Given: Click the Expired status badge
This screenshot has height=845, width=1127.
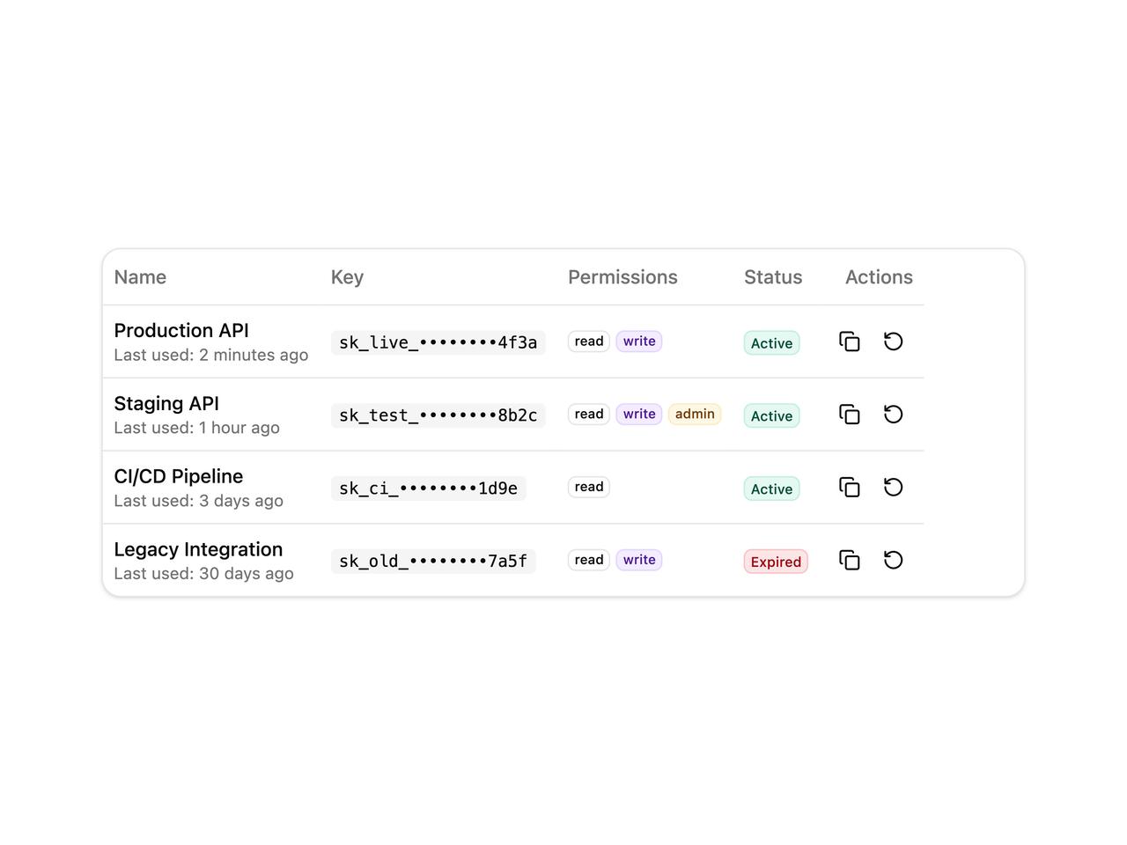Looking at the screenshot, I should [776, 562].
